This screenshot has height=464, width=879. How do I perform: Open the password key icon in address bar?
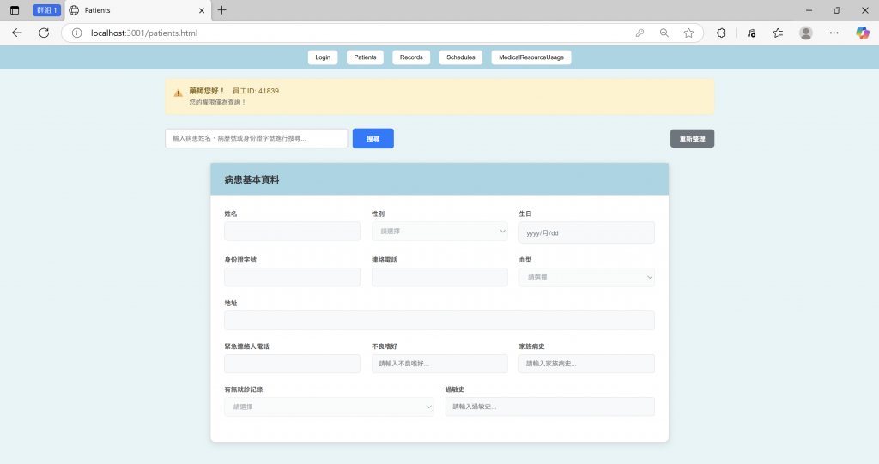(x=640, y=33)
